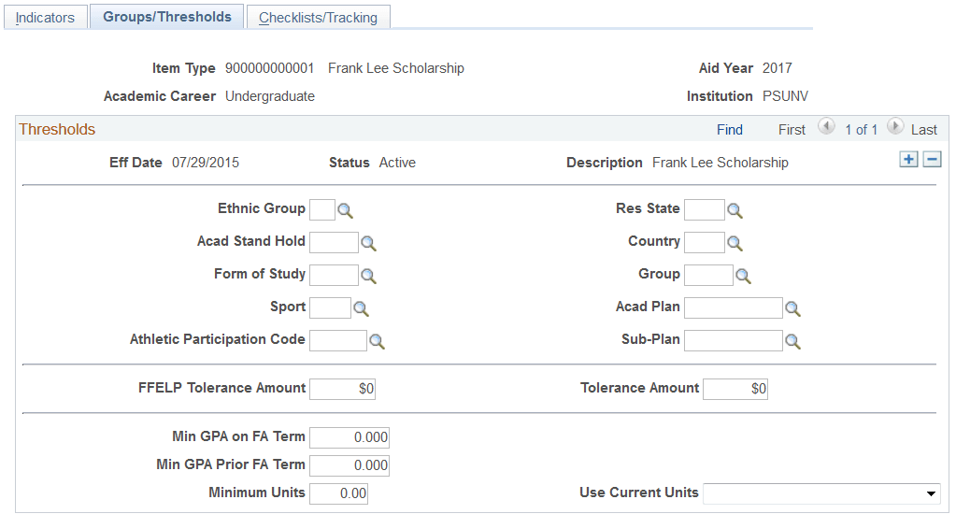The image size is (956, 514).
Task: Open the Checklists/Tracking tab
Action: [x=318, y=18]
